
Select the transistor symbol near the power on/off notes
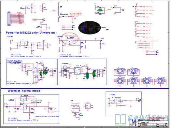point(59,17)
